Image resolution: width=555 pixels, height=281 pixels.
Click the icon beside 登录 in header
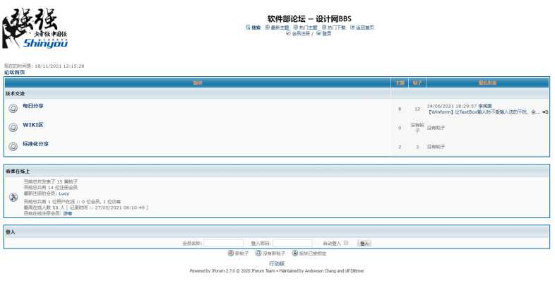[x=318, y=33]
